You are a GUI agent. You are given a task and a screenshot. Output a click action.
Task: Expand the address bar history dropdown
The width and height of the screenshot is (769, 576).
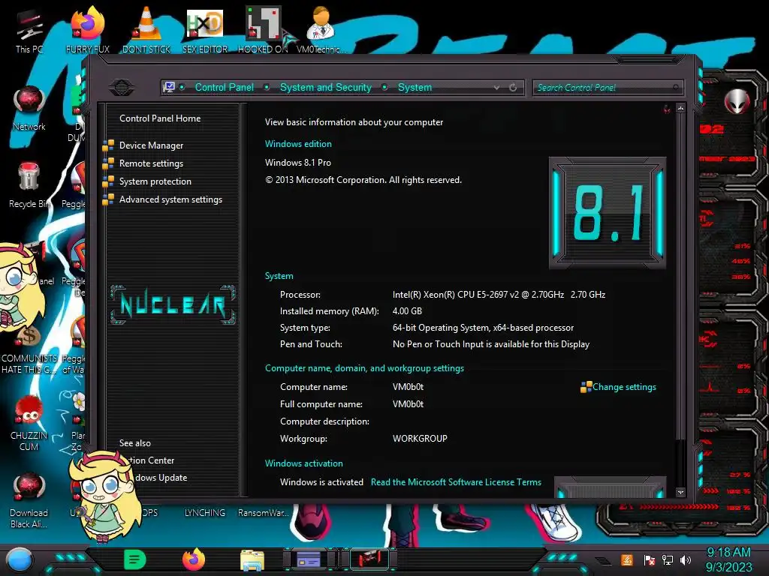click(x=497, y=88)
